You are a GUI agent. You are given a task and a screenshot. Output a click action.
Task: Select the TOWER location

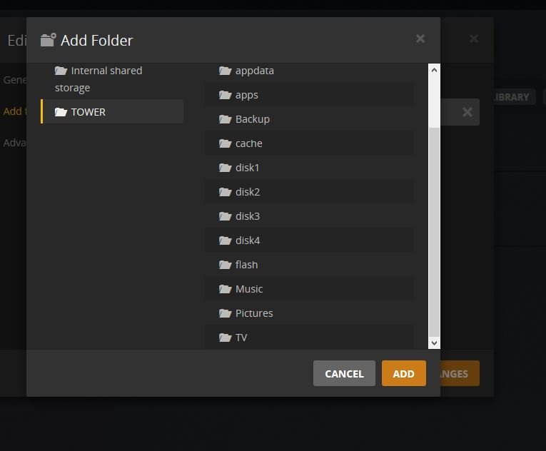pyautogui.click(x=112, y=111)
